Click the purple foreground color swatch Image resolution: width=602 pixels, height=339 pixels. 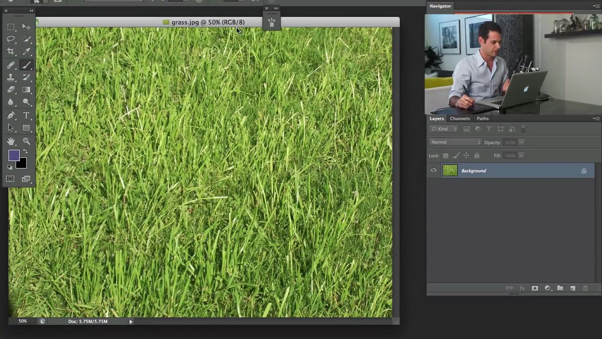(x=14, y=155)
